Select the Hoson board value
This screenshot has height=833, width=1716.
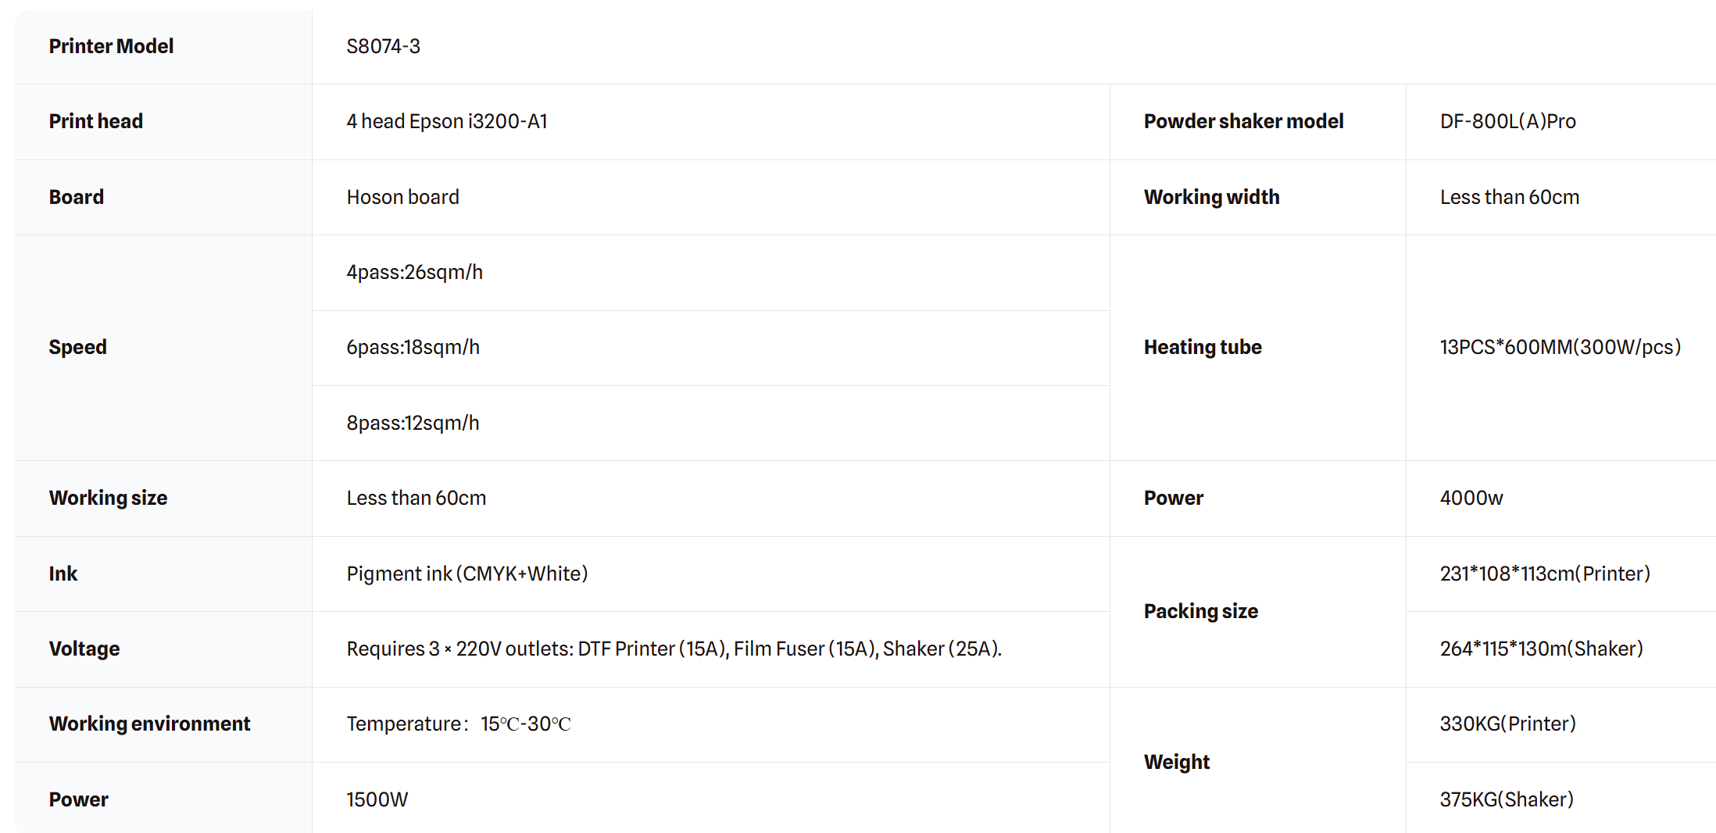[402, 197]
